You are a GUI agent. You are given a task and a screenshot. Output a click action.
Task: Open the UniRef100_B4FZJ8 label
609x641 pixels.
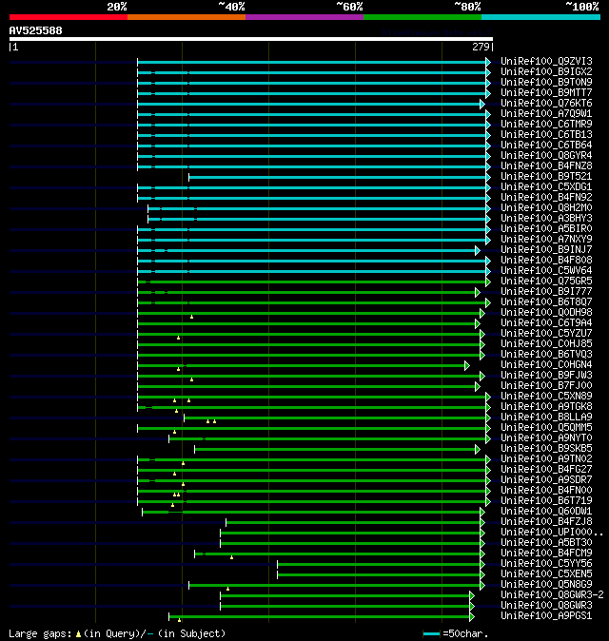[x=546, y=521]
